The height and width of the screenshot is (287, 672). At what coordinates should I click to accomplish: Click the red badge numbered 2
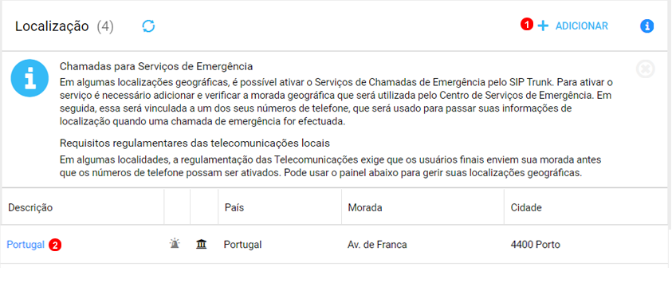55,245
